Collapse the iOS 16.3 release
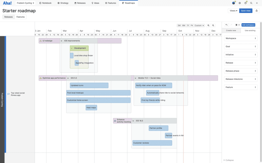Screen dimensions: 262x163 133,121
